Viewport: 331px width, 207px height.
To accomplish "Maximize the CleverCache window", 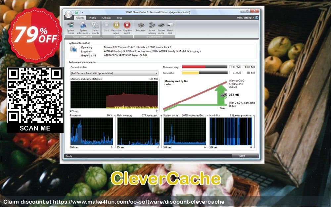I will coord(248,11).
